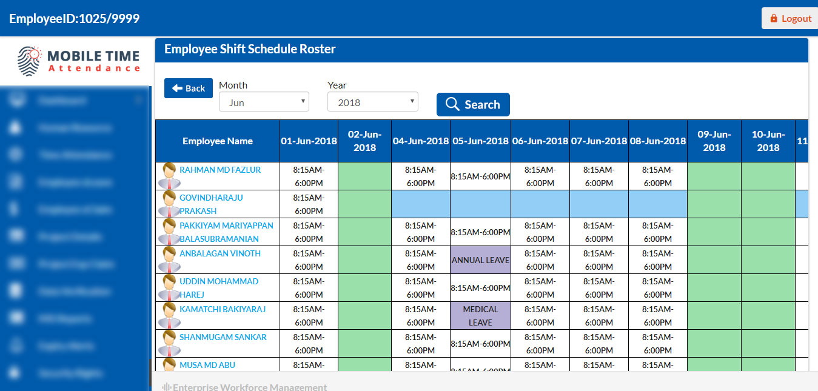The height and width of the screenshot is (391, 818).
Task: Click the MEDICAL LEAVE cell for KAMATCHI BAKIYARAJ
Action: coord(480,316)
